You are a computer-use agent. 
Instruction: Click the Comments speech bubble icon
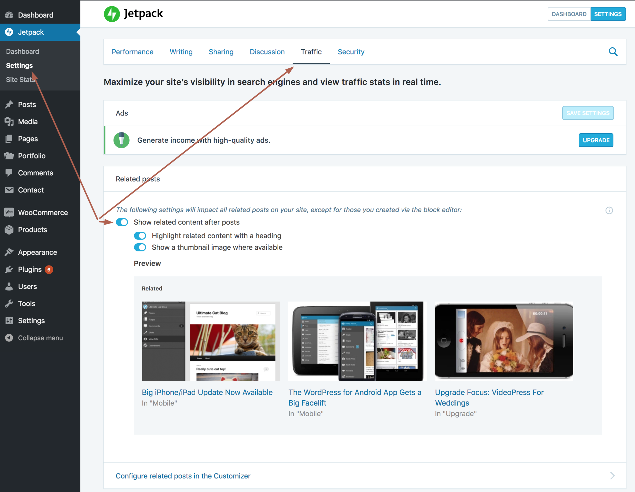(x=9, y=173)
